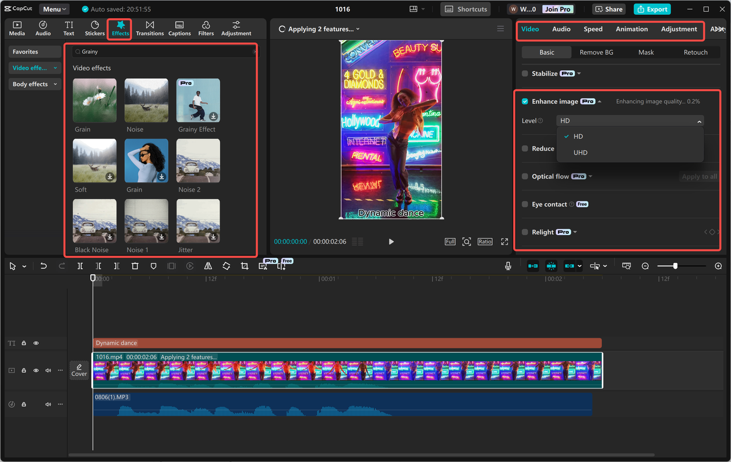Open the Stickers panel
This screenshot has width=731, height=462.
point(95,29)
